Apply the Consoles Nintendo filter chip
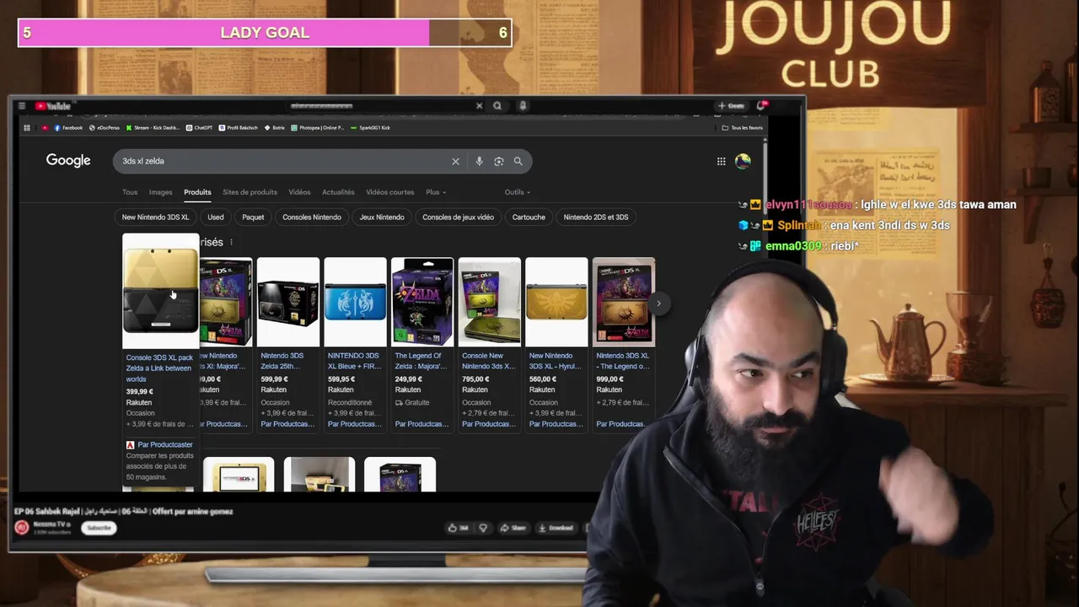Viewport: 1079px width, 607px height. click(x=312, y=217)
